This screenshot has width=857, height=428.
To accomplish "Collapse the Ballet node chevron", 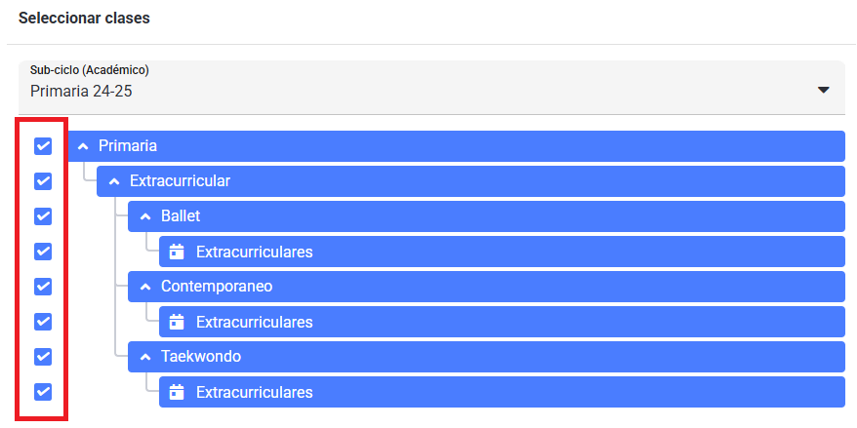I will [144, 216].
